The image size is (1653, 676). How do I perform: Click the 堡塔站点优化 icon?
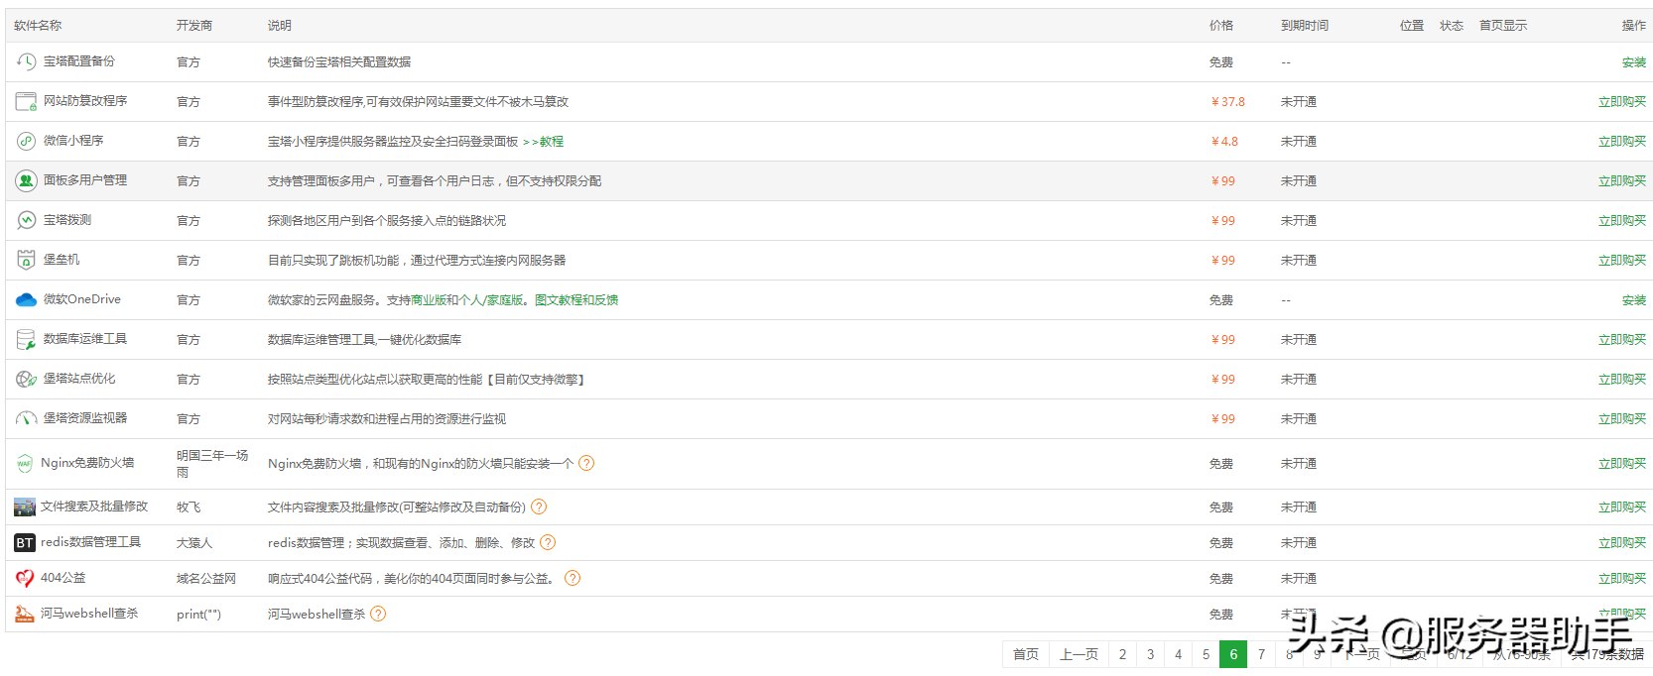26,379
